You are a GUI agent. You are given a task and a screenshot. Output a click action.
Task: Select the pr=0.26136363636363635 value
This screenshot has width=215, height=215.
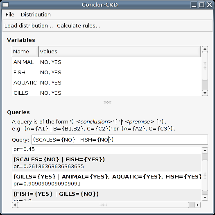(49, 167)
